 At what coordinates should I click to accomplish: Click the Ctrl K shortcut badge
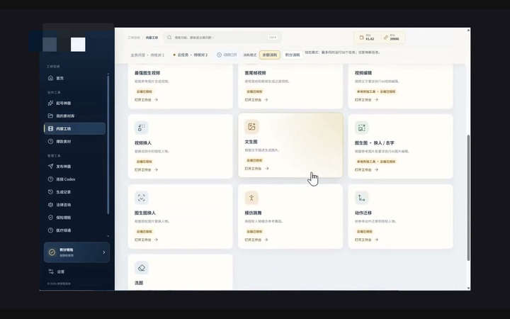(273, 38)
